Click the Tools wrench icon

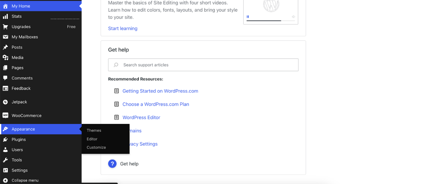[6, 160]
